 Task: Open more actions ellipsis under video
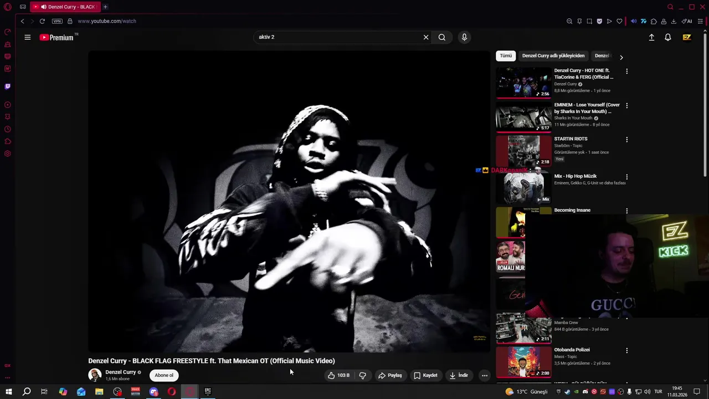click(x=485, y=375)
